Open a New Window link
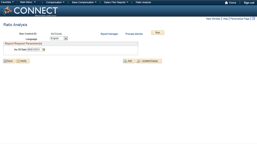Viewport: 257px width, 144px height. coord(213,19)
